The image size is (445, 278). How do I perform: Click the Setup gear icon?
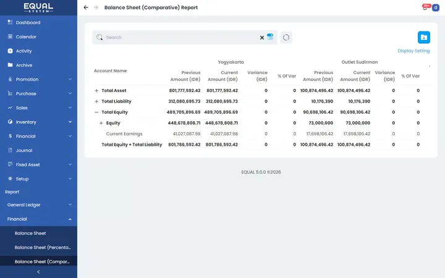[x=11, y=179]
